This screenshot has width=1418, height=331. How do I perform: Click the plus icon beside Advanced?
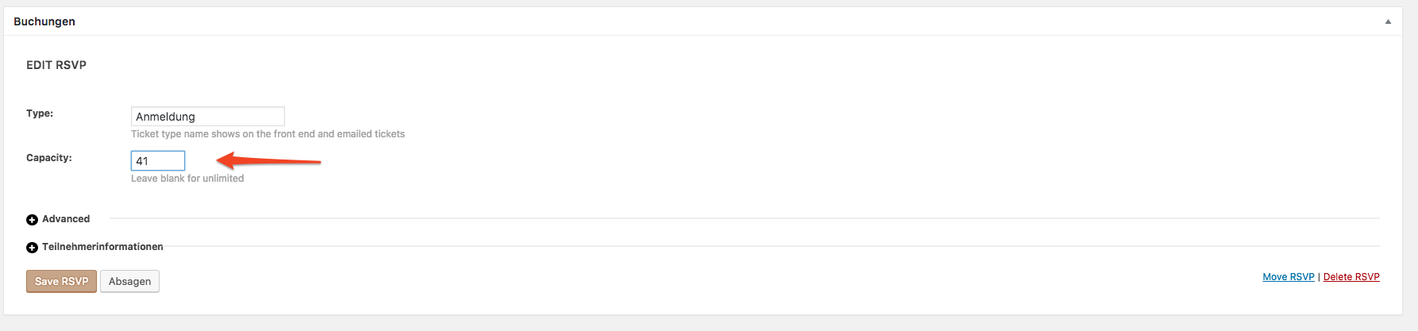pos(32,220)
